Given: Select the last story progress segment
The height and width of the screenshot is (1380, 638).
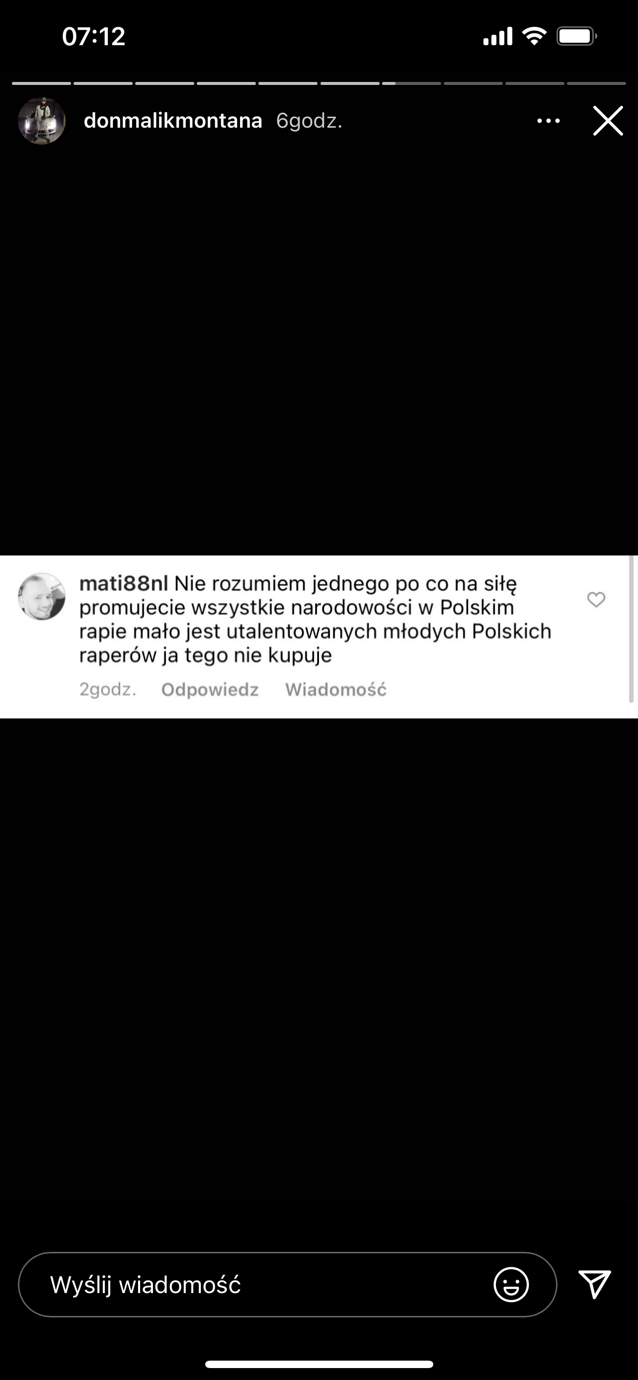Looking at the screenshot, I should (597, 83).
